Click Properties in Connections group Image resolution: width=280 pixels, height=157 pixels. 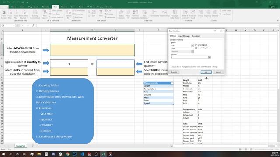(x=78, y=14)
